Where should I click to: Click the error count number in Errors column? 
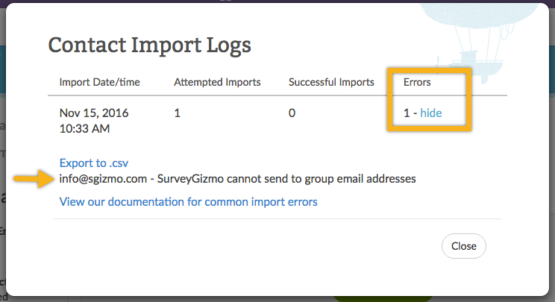coord(406,114)
